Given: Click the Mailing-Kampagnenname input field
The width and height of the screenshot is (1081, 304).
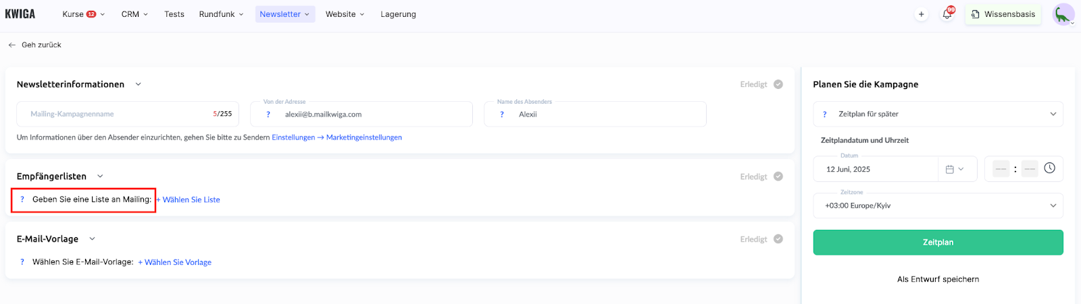Looking at the screenshot, I should click(x=128, y=114).
